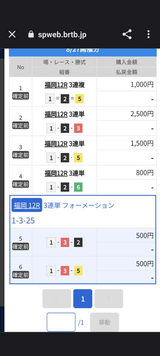
Task: Select page 1 pagination button
Action: pos(83,299)
